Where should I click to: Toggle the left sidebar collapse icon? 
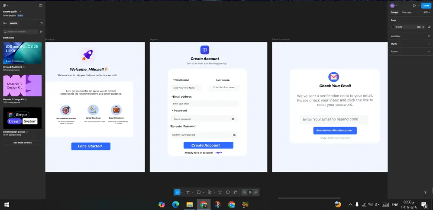(41, 6)
